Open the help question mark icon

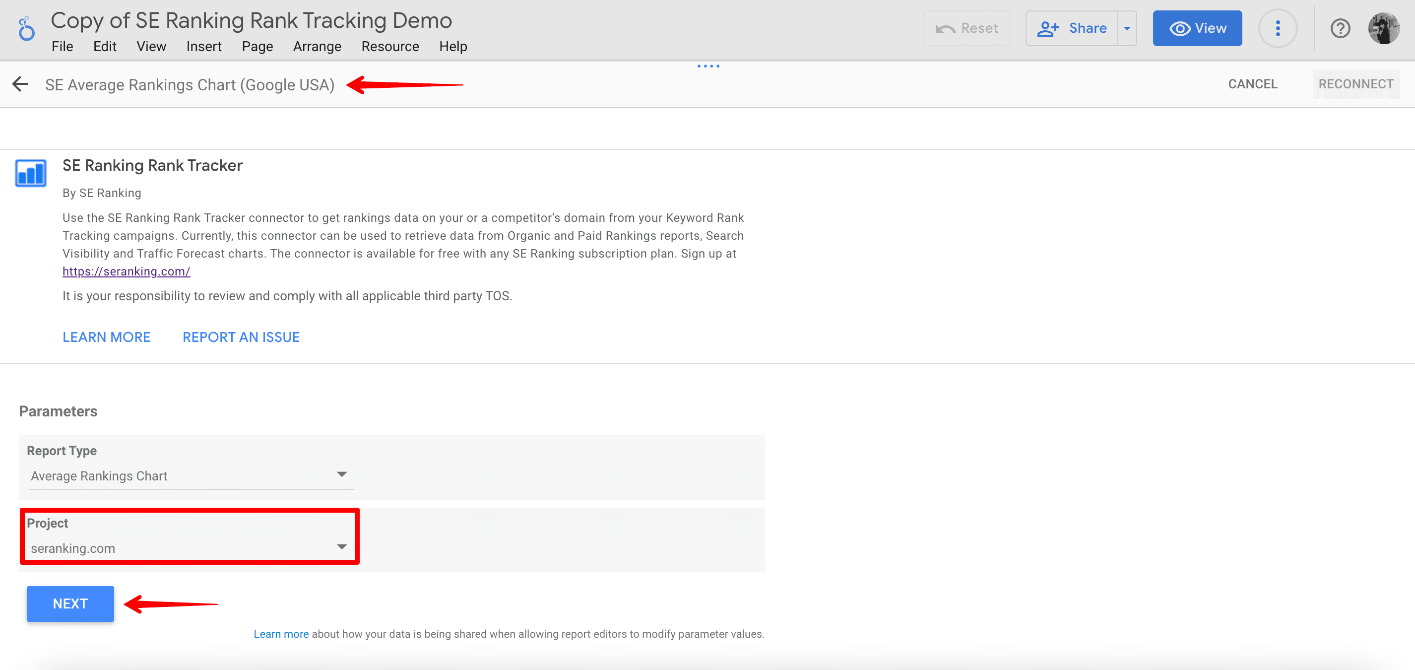click(x=1340, y=28)
